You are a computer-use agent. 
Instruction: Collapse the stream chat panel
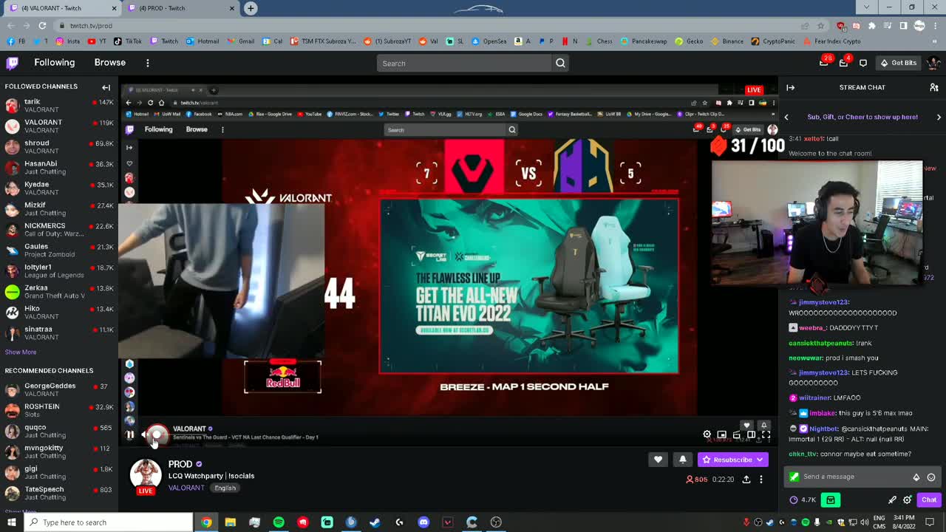click(x=790, y=87)
